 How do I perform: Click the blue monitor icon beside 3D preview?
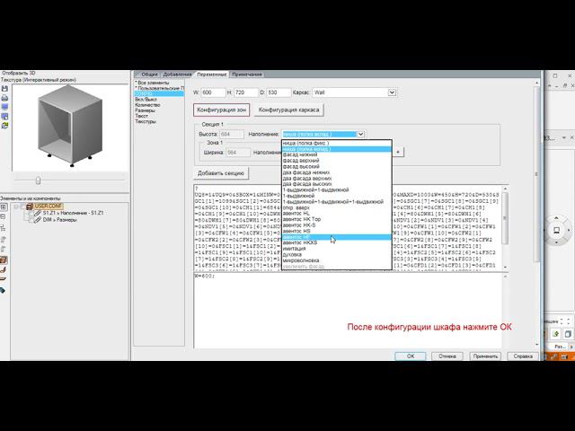point(4,107)
